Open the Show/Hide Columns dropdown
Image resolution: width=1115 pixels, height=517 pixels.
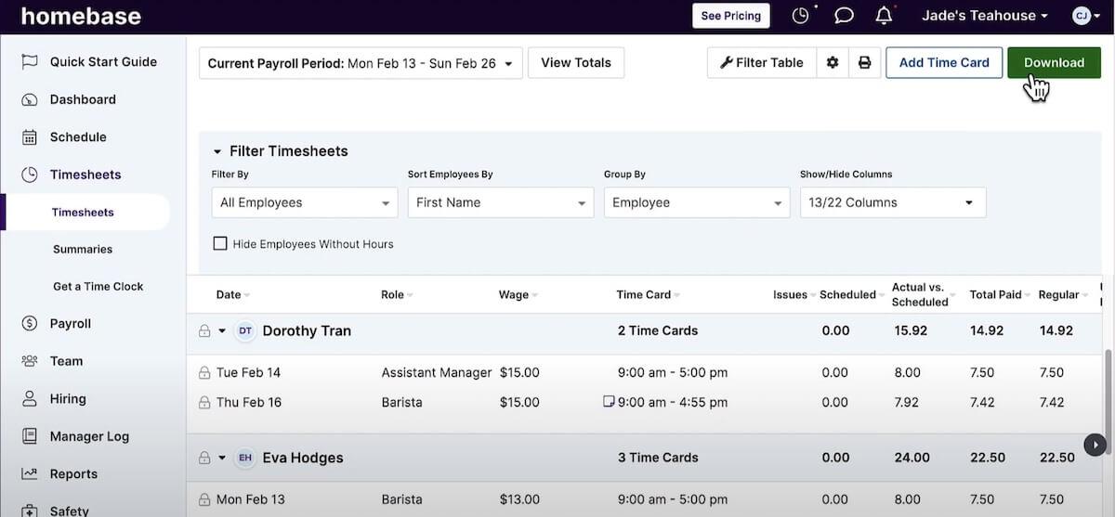tap(892, 202)
